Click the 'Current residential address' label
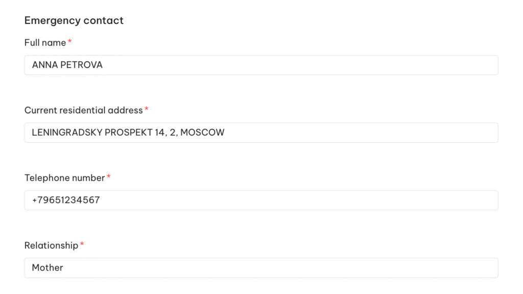This screenshot has width=523, height=294. click(83, 110)
